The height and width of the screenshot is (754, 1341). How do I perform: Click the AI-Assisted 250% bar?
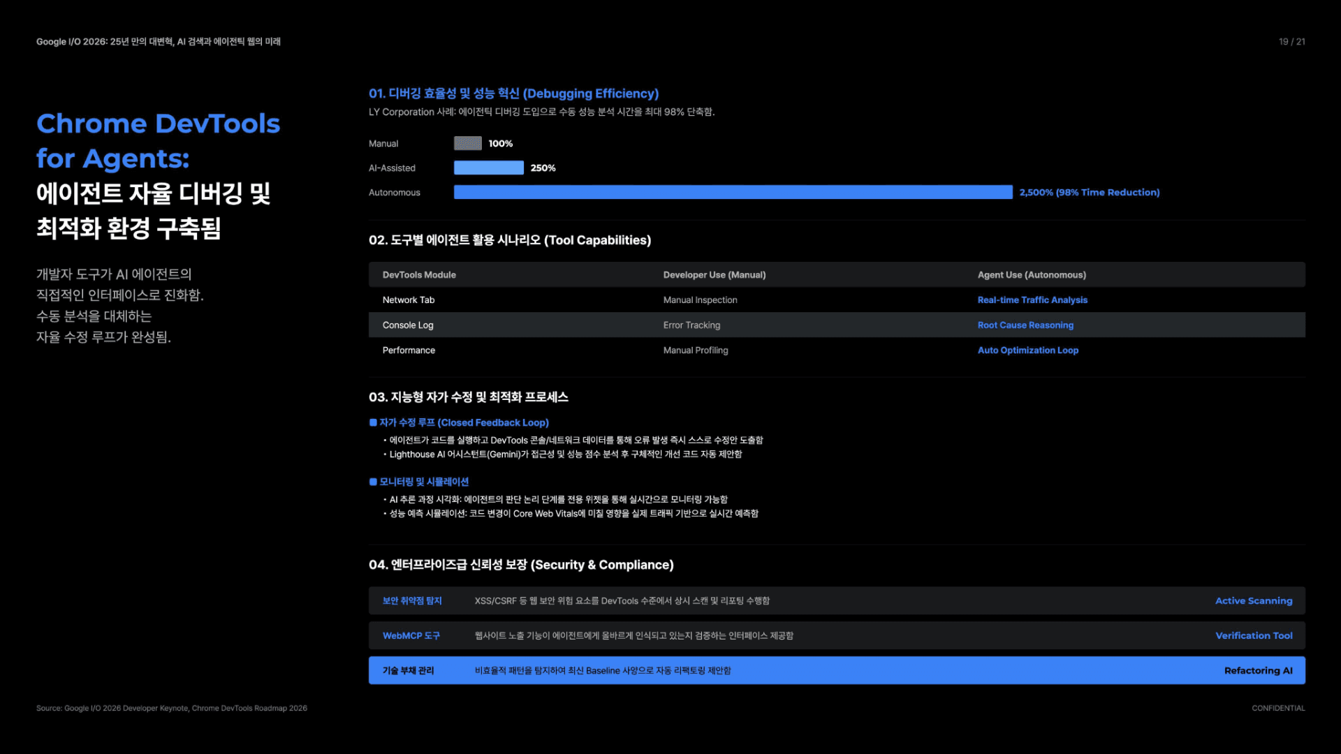point(488,168)
